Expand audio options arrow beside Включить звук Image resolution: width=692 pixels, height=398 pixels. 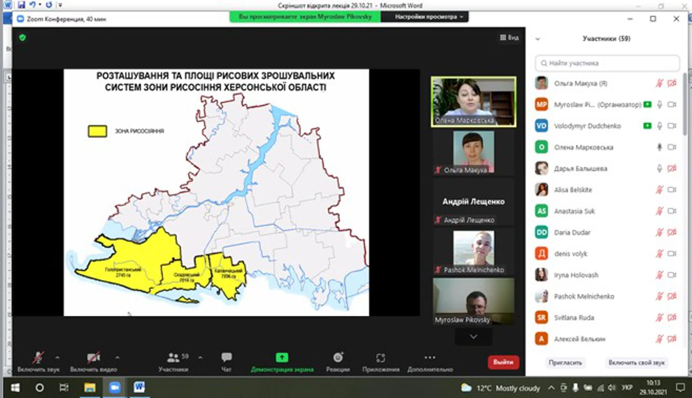pyautogui.click(x=57, y=357)
